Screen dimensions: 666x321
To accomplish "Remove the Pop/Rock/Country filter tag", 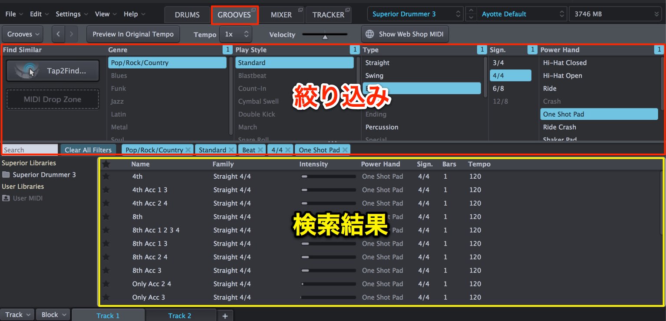I will [188, 150].
